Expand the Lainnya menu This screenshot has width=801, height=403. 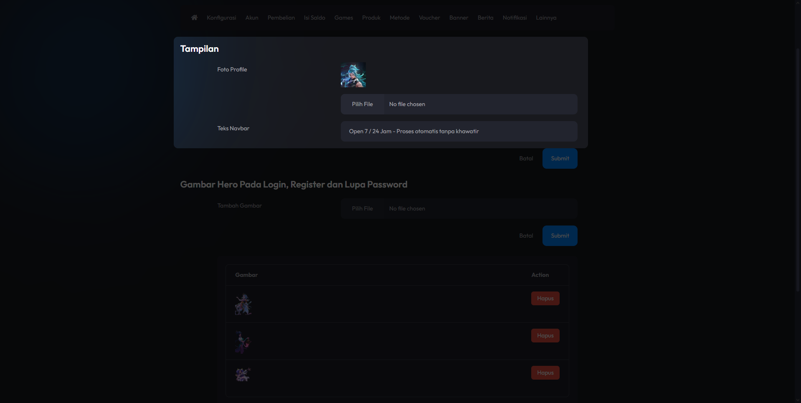pos(546,18)
